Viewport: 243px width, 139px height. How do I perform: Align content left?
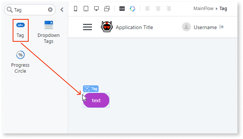pyautogui.click(x=148, y=9)
